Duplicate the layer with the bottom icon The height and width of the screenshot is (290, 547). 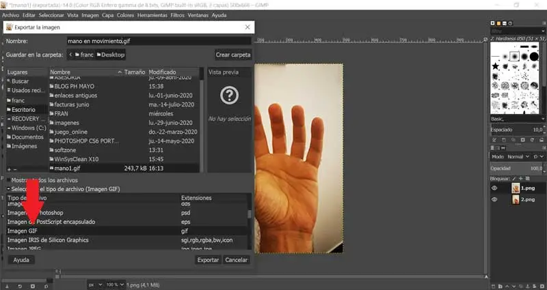[x=522, y=286]
